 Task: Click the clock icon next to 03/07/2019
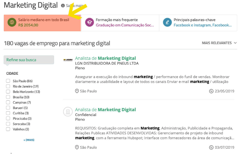[x=211, y=148]
